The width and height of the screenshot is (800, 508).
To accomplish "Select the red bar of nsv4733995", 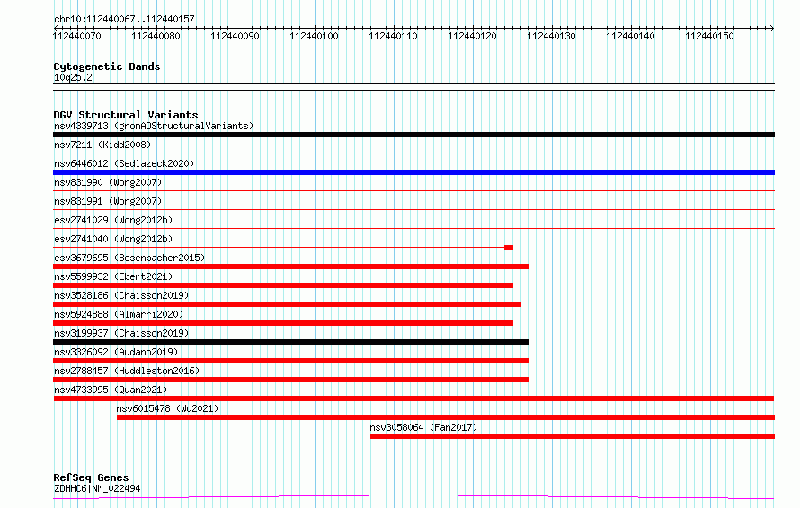I will [x=413, y=399].
